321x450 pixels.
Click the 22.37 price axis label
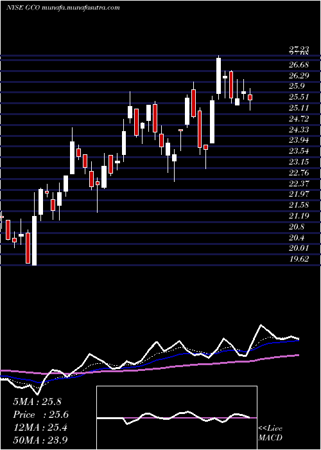299,184
